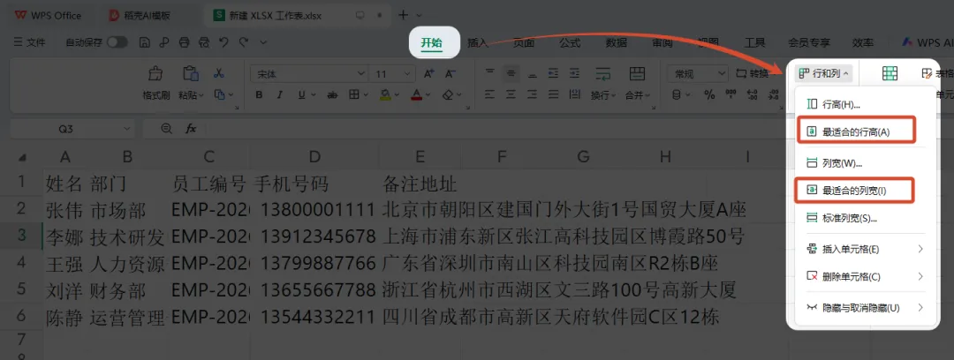Image resolution: width=954 pixels, height=360 pixels.
Task: Expand 删除单元格(C) submenu
Action: click(920, 277)
